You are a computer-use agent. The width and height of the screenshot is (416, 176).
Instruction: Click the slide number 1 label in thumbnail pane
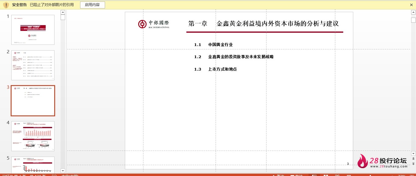coord(8,16)
